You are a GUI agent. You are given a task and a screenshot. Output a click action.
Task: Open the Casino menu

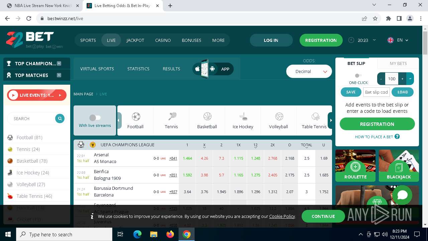coord(163,40)
